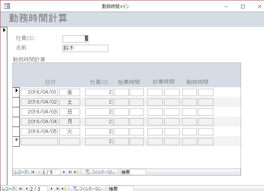The width and height of the screenshot is (264, 191).
Task: Create new record in main form navigator
Action: tap(64, 188)
